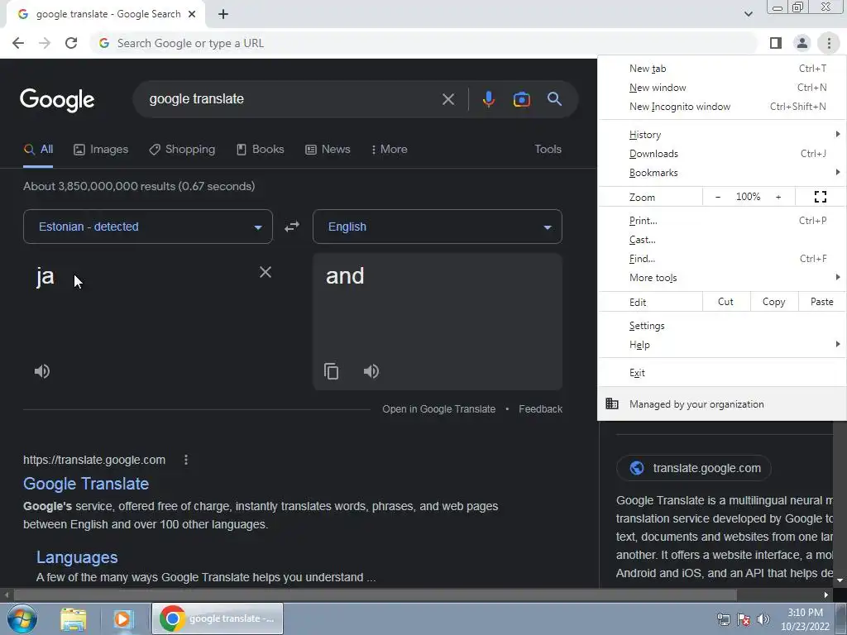Click the globe icon next to translate.google.com
The height and width of the screenshot is (635, 847).
click(x=637, y=468)
